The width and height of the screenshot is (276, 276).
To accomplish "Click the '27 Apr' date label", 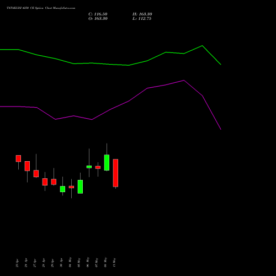I will [x=35, y=263].
